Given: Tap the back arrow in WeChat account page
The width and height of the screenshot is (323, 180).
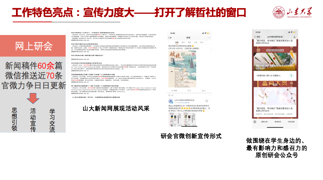Looking at the screenshot, I should pos(255,36).
